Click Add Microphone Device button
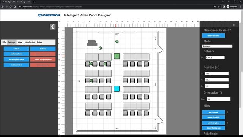243x137 pixels. pos(16,59)
